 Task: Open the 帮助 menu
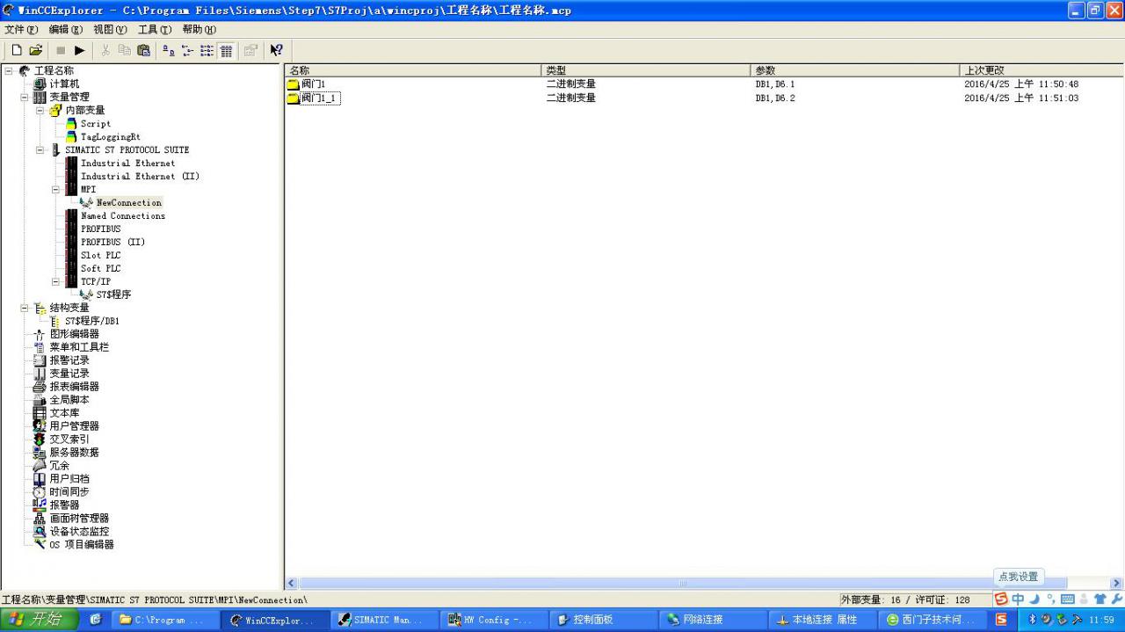pos(200,29)
